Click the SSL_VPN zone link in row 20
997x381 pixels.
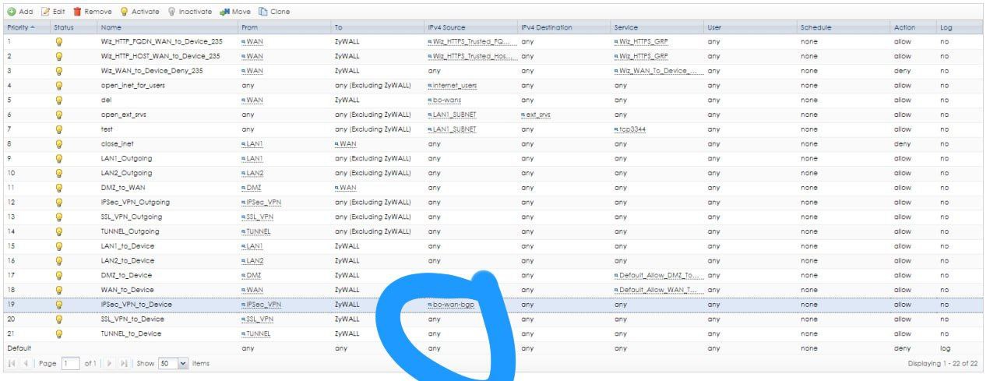pos(257,319)
